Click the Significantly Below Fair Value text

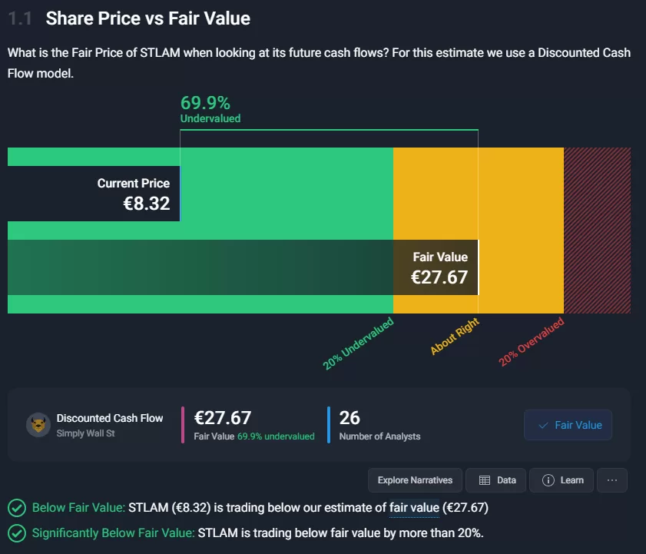[x=114, y=532]
